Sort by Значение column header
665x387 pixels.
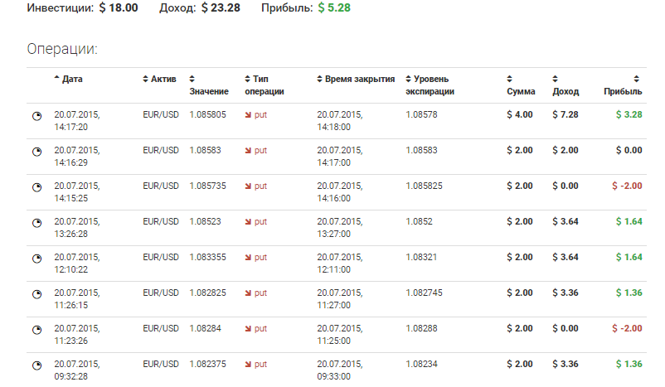tap(207, 90)
